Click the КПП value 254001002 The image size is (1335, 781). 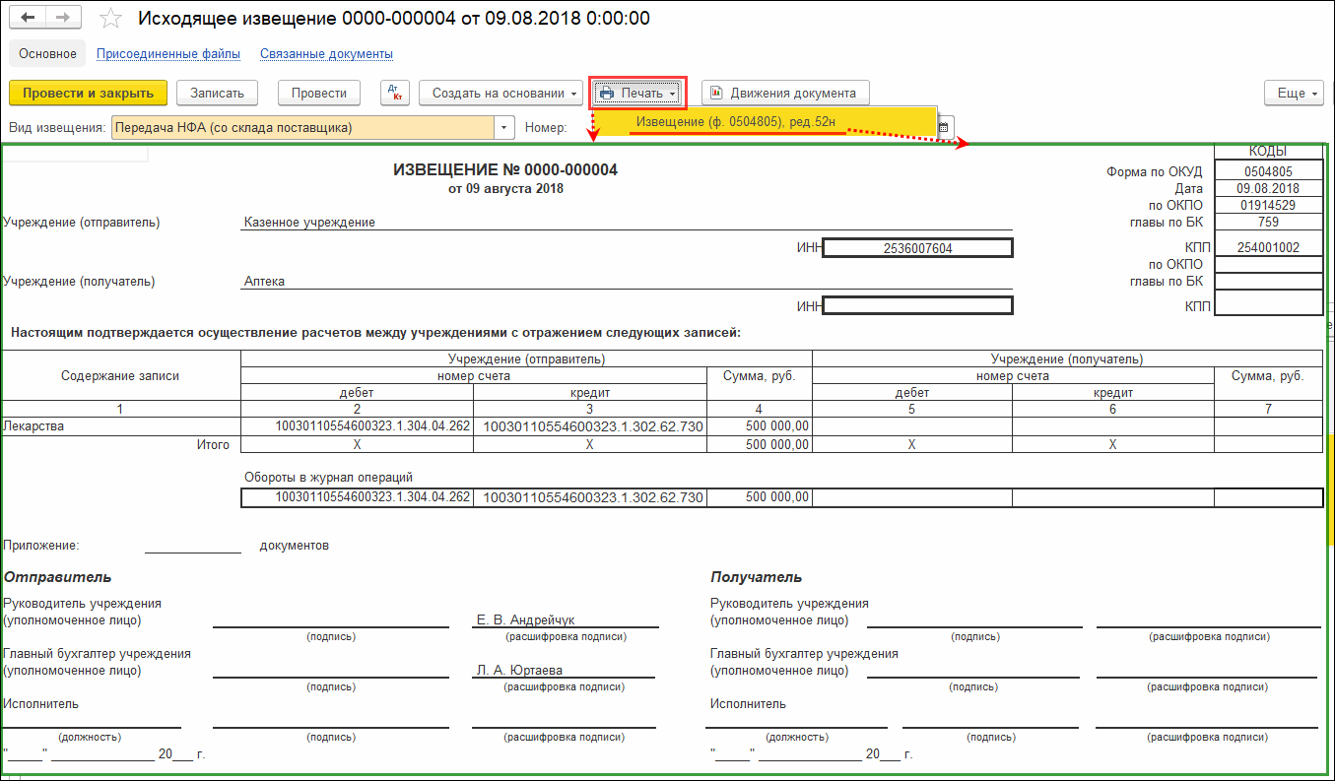pos(1268,247)
